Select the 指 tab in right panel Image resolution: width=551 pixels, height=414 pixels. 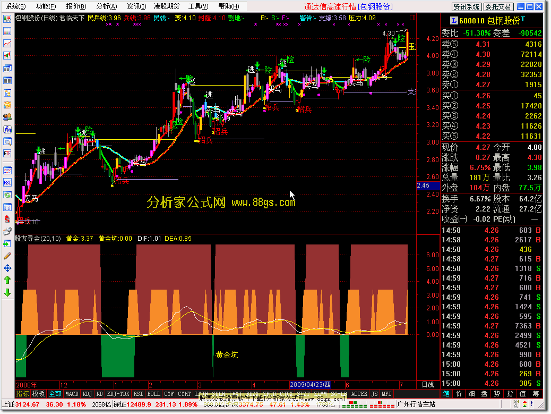click(x=510, y=394)
